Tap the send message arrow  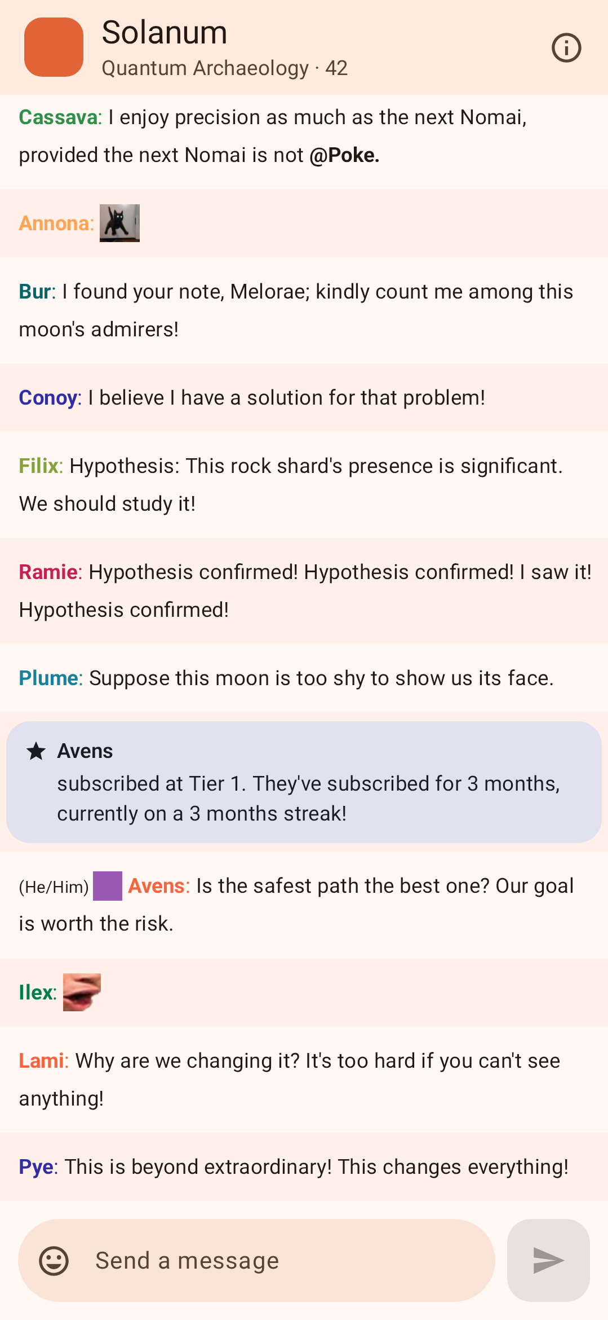pos(548,1260)
